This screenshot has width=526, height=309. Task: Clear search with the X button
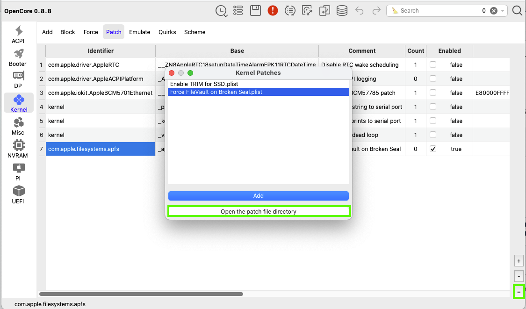point(493,11)
